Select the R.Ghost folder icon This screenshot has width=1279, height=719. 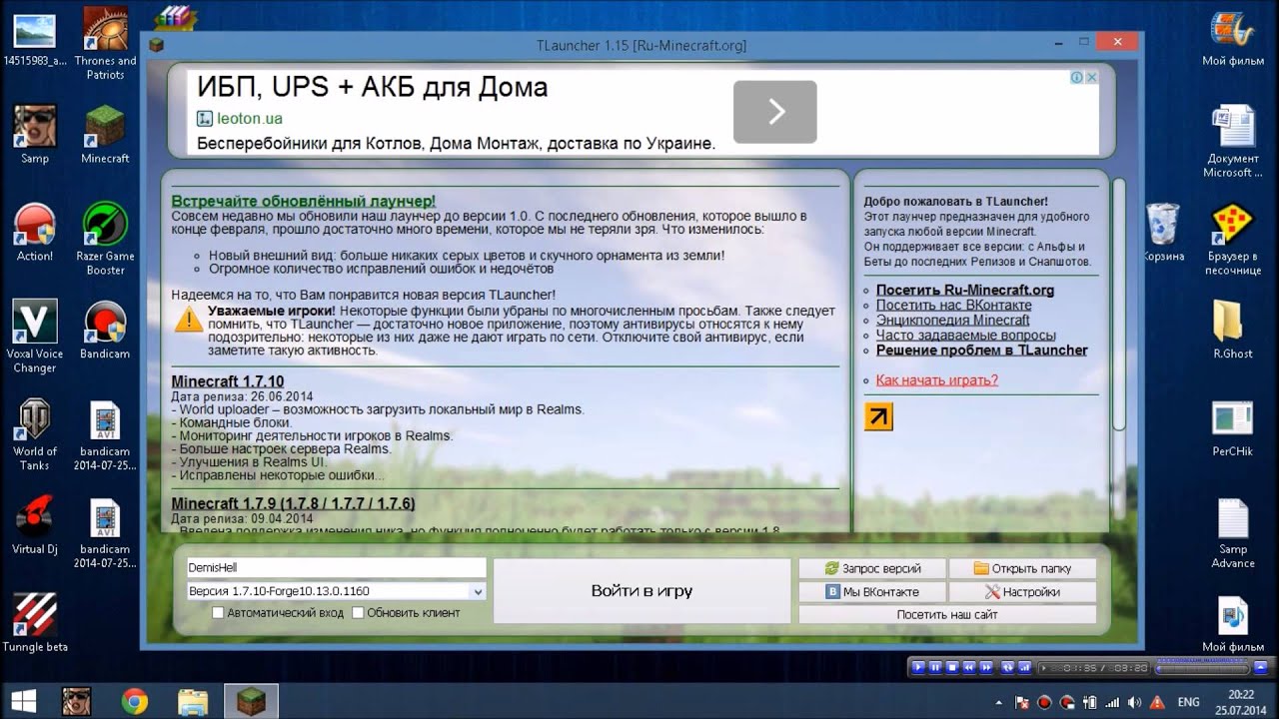[x=1233, y=330]
